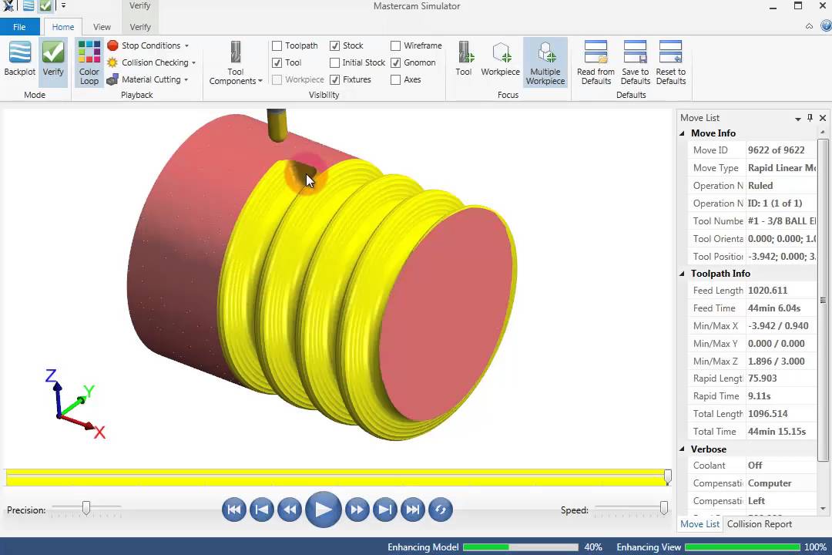Open the Stop Conditions dropdown
This screenshot has height=555, width=832.
(150, 45)
